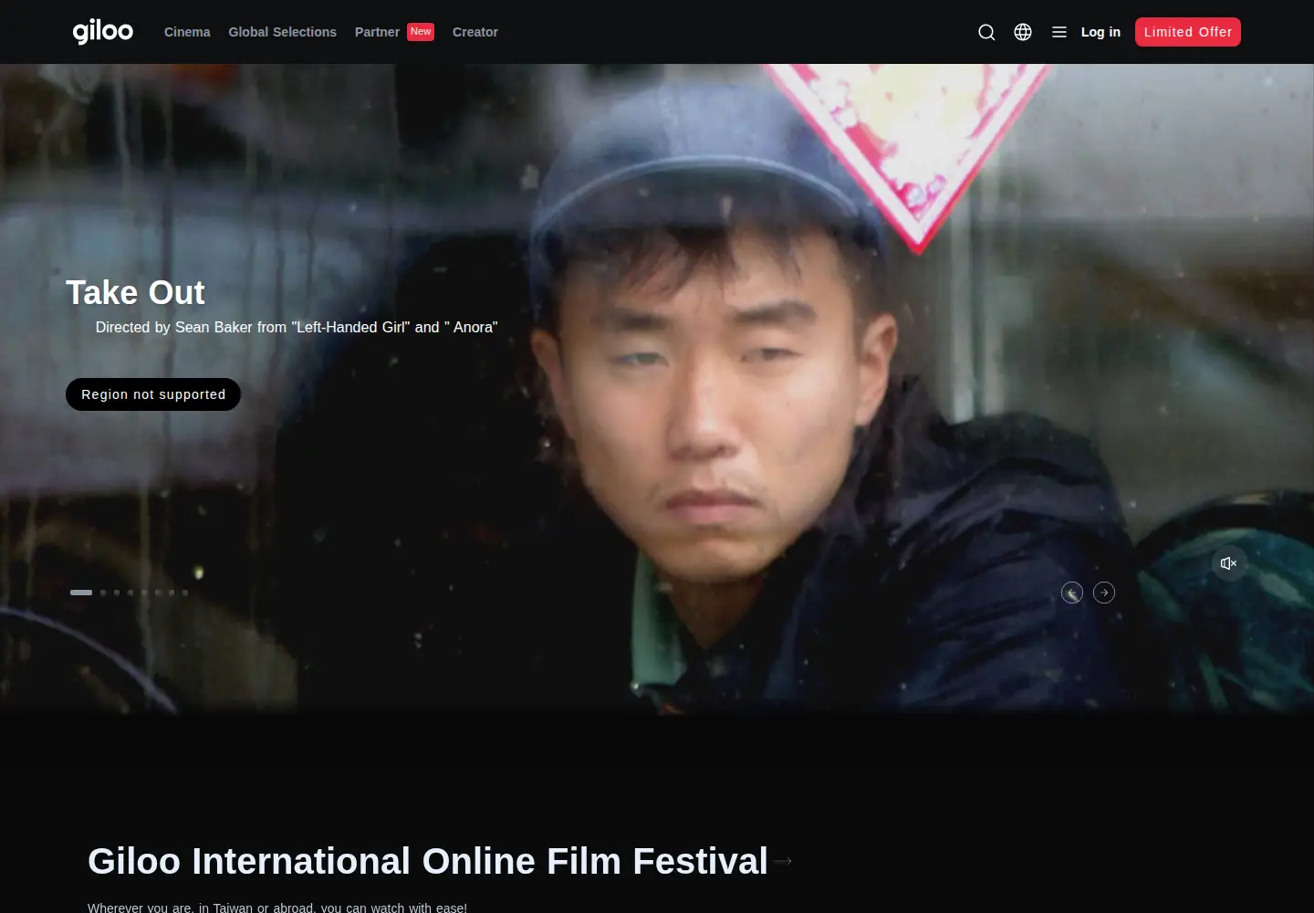
Task: Click the red New badge
Action: [421, 32]
